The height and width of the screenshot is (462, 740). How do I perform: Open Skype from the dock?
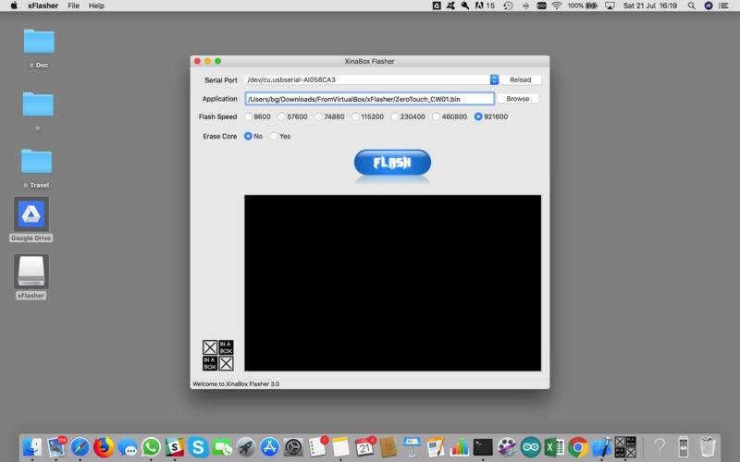198,447
